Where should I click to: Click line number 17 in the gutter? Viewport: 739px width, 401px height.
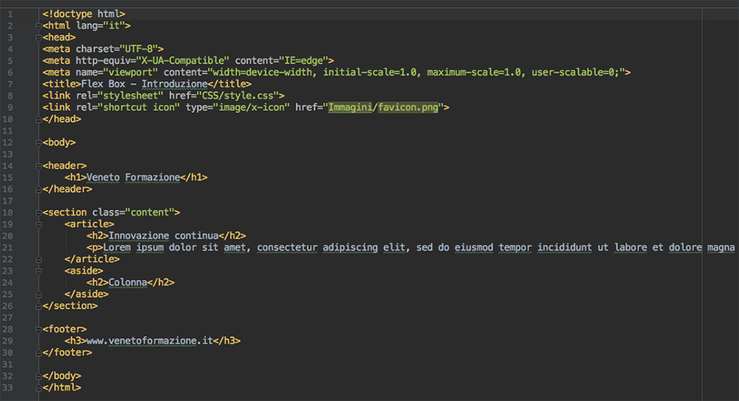pyautogui.click(x=7, y=201)
